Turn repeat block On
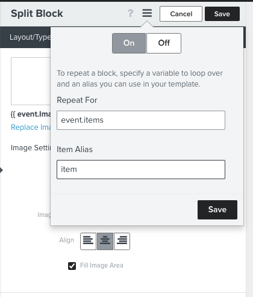 pos(129,43)
